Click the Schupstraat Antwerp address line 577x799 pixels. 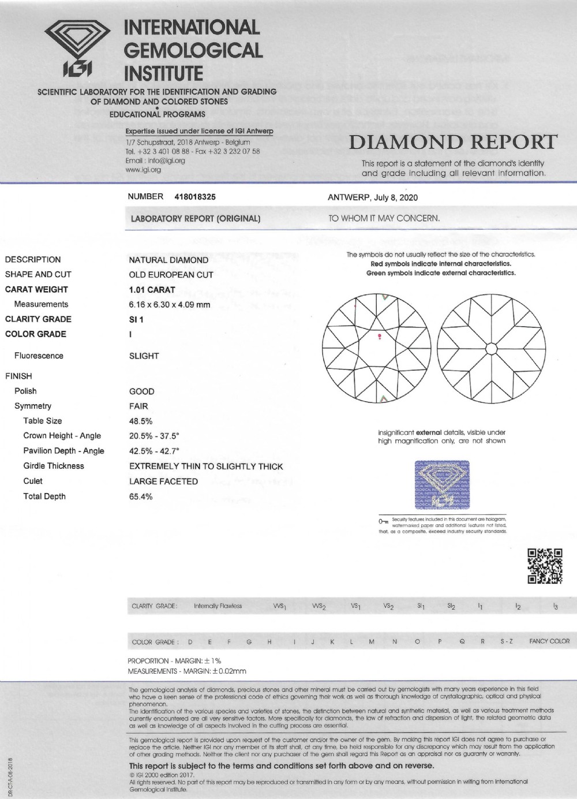[x=188, y=142]
